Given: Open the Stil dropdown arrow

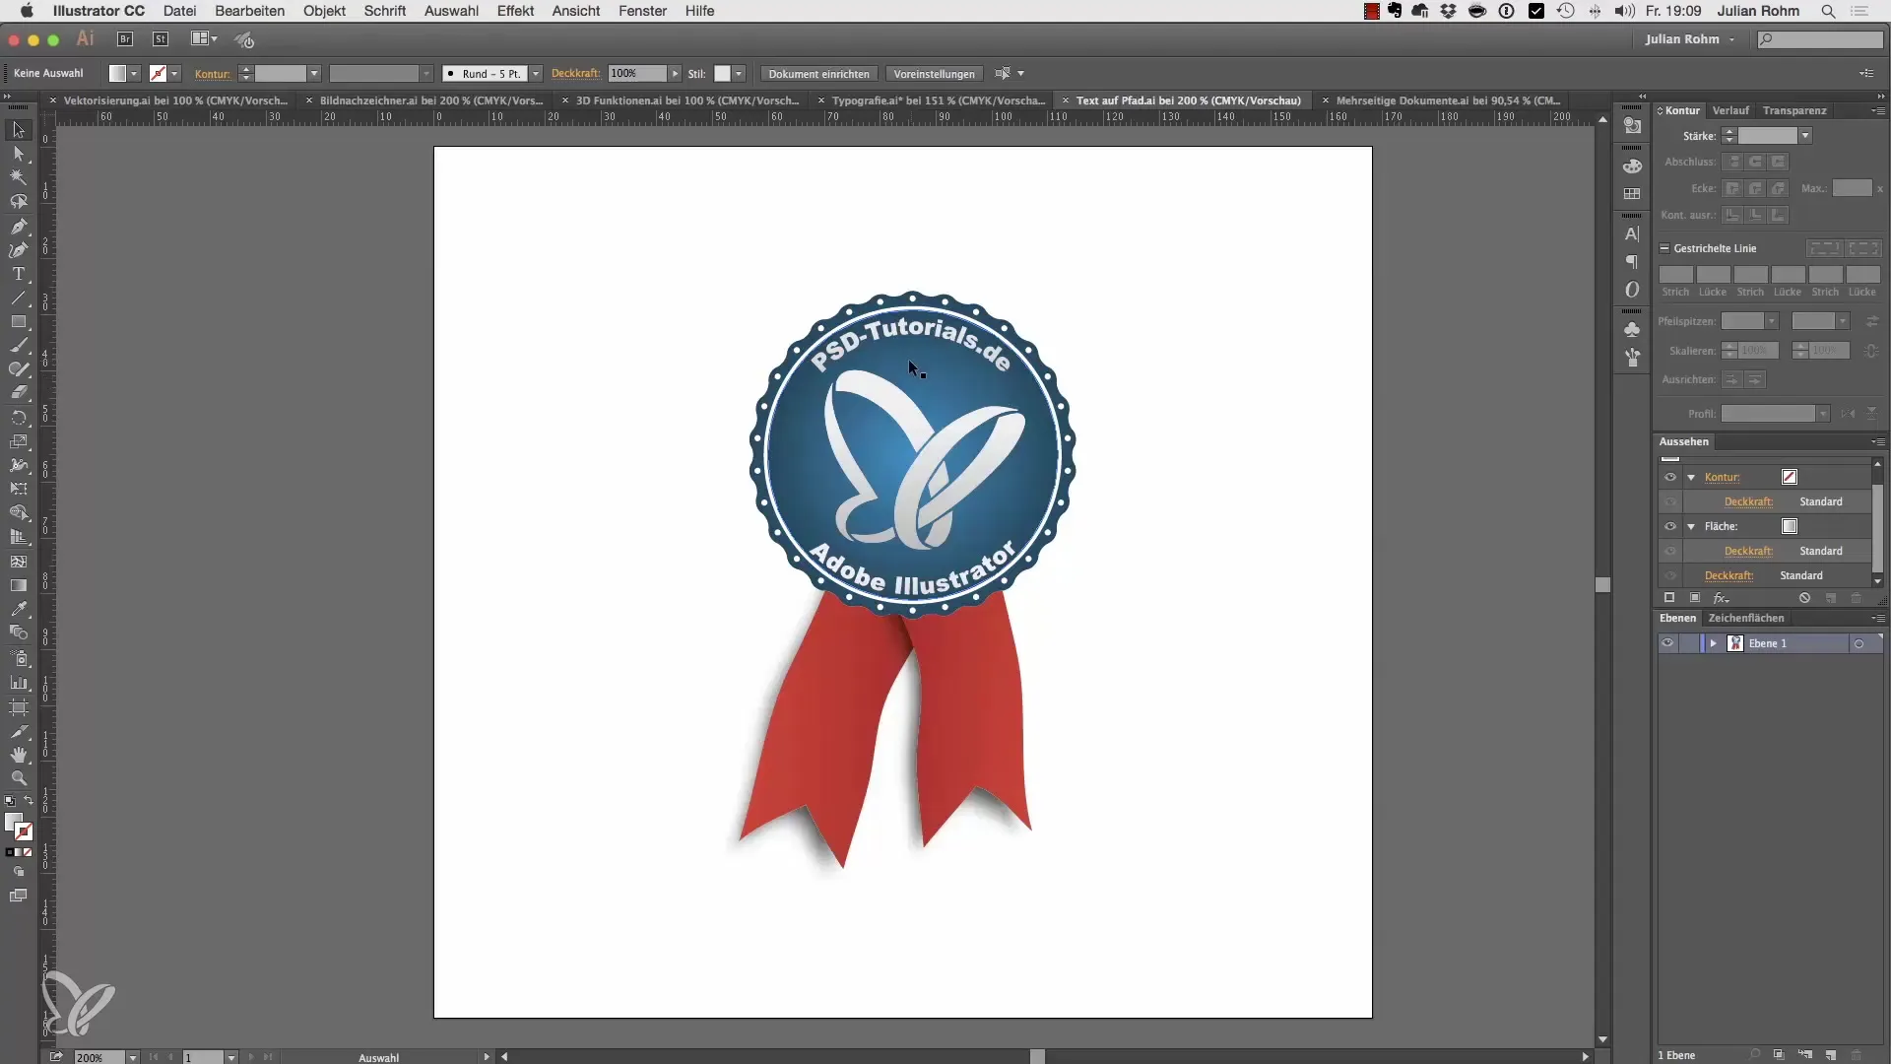Looking at the screenshot, I should pyautogui.click(x=739, y=74).
